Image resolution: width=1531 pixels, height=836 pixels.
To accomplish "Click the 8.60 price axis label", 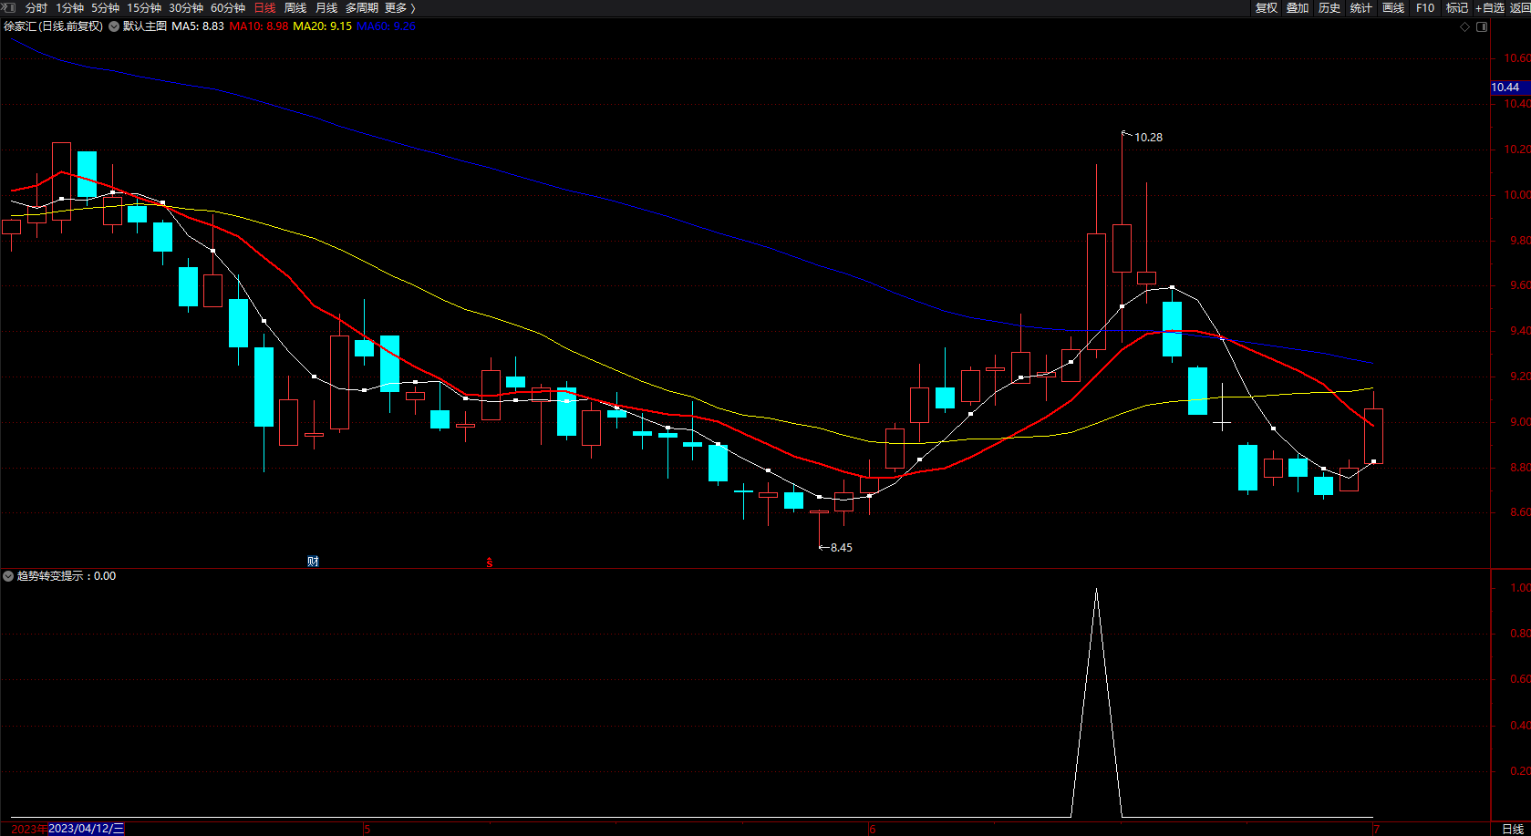I will (1519, 512).
